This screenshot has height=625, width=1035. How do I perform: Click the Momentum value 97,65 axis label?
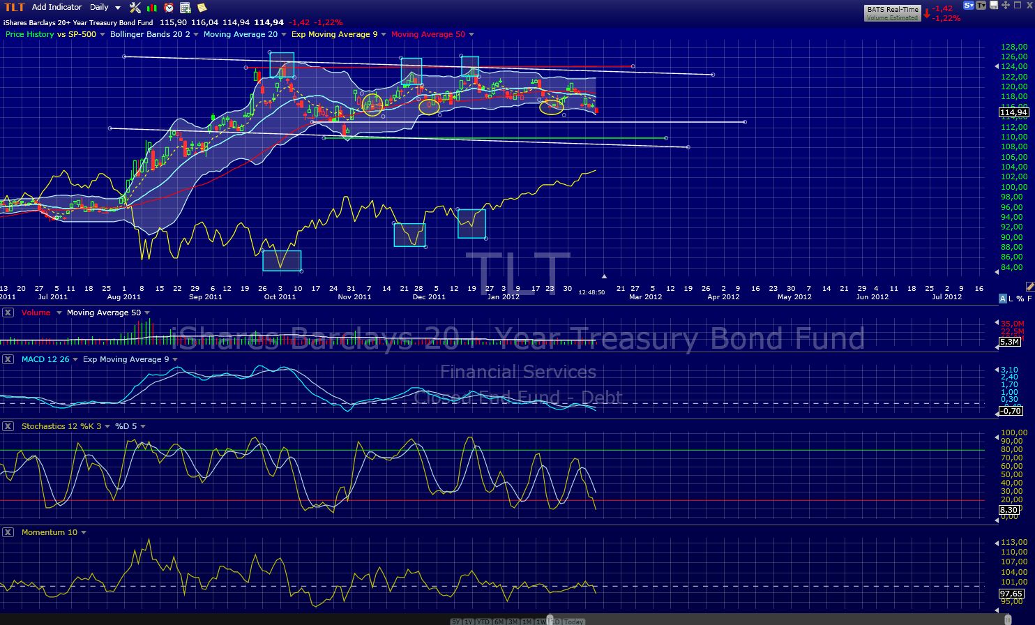[x=1011, y=594]
